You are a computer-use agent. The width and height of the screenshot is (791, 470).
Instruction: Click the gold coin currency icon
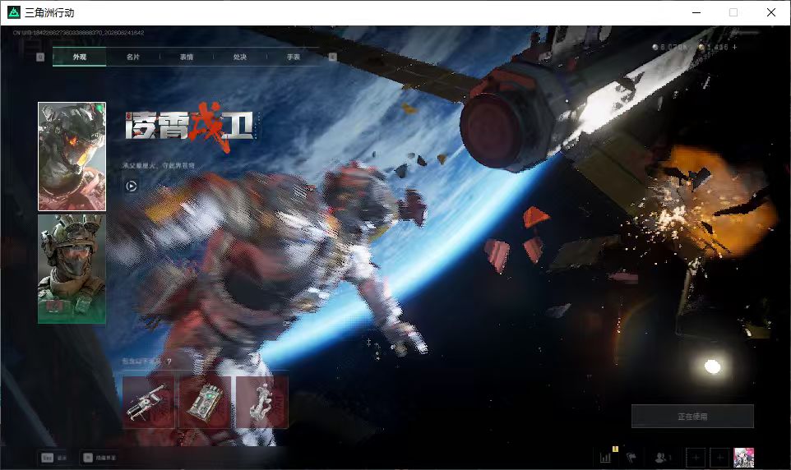click(x=701, y=47)
